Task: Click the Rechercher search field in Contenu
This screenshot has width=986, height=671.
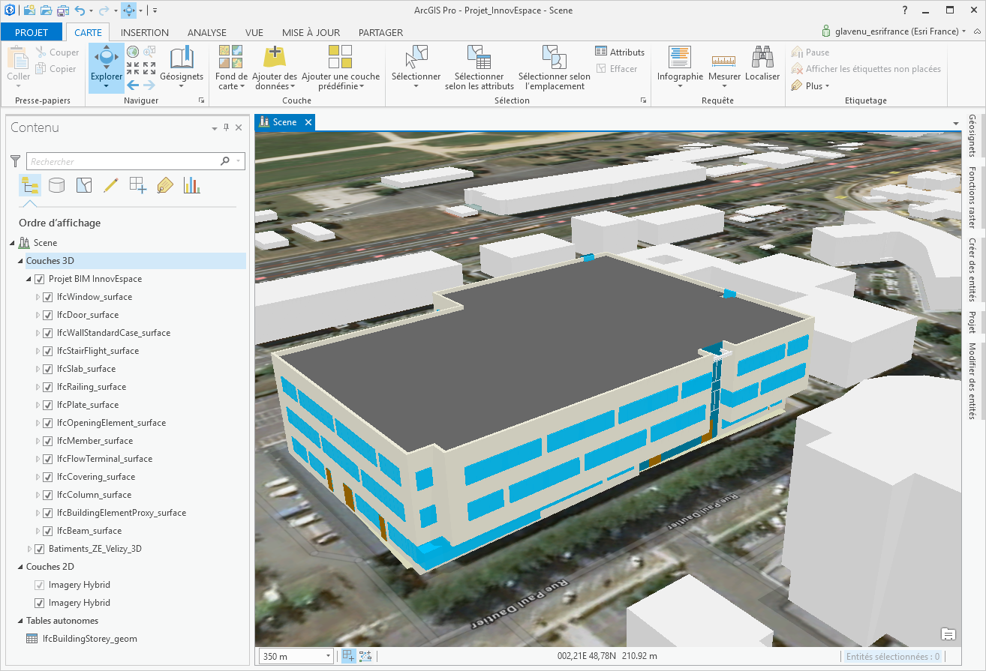Action: point(136,161)
